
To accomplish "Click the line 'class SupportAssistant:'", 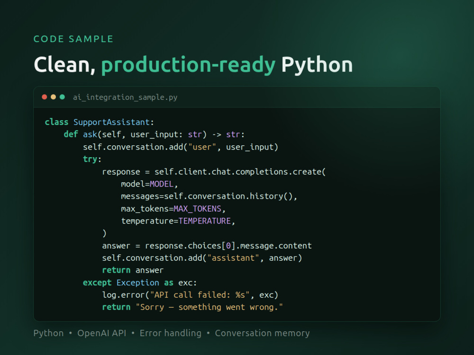I will point(100,122).
